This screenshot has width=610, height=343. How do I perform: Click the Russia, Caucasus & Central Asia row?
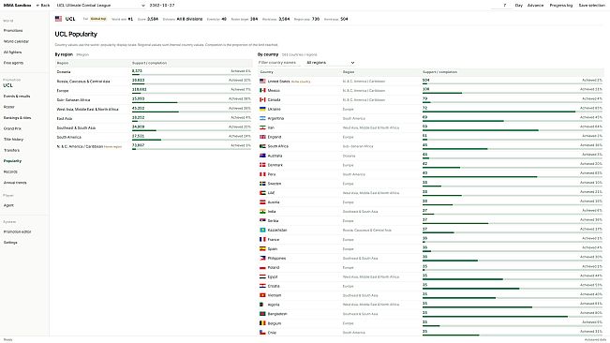[154, 82]
